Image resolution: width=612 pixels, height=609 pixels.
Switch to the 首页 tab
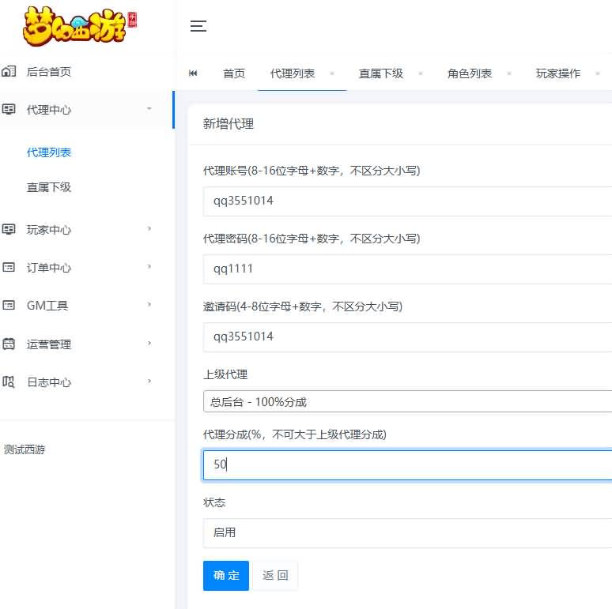click(x=234, y=73)
